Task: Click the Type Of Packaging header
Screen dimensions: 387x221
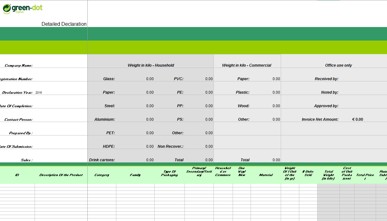Action: click(169, 174)
